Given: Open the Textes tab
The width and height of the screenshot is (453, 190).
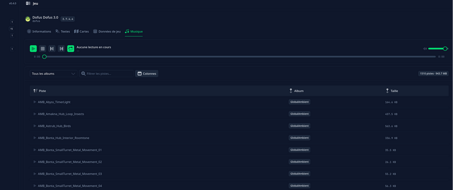Looking at the screenshot, I should coord(63,31).
